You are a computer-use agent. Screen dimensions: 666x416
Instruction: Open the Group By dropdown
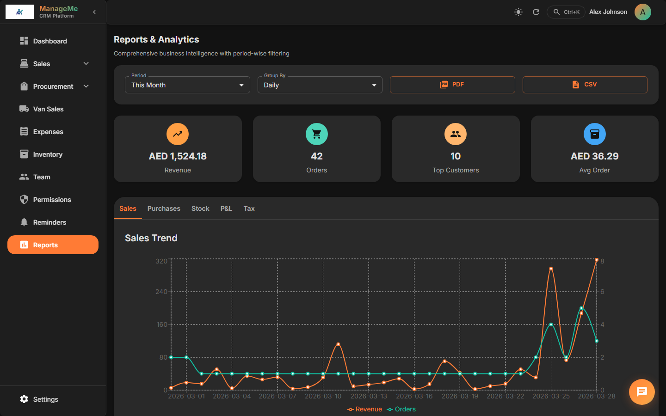(320, 85)
